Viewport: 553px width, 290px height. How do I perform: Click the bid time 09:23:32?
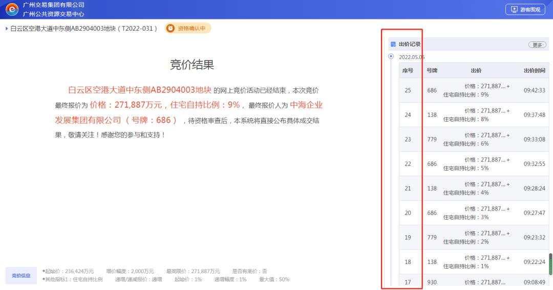[x=534, y=237]
